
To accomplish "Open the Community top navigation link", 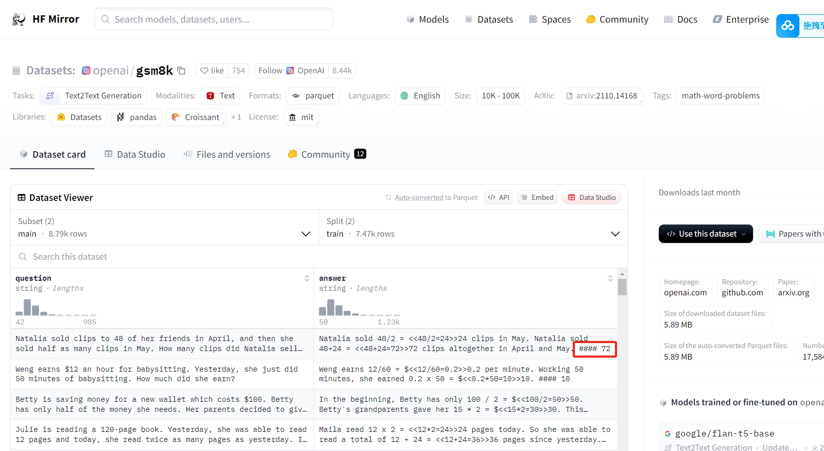I will (x=617, y=19).
